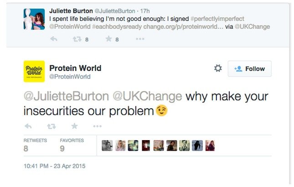Reply to Protein World's tweet
The width and height of the screenshot is (294, 187).
[x=28, y=126]
